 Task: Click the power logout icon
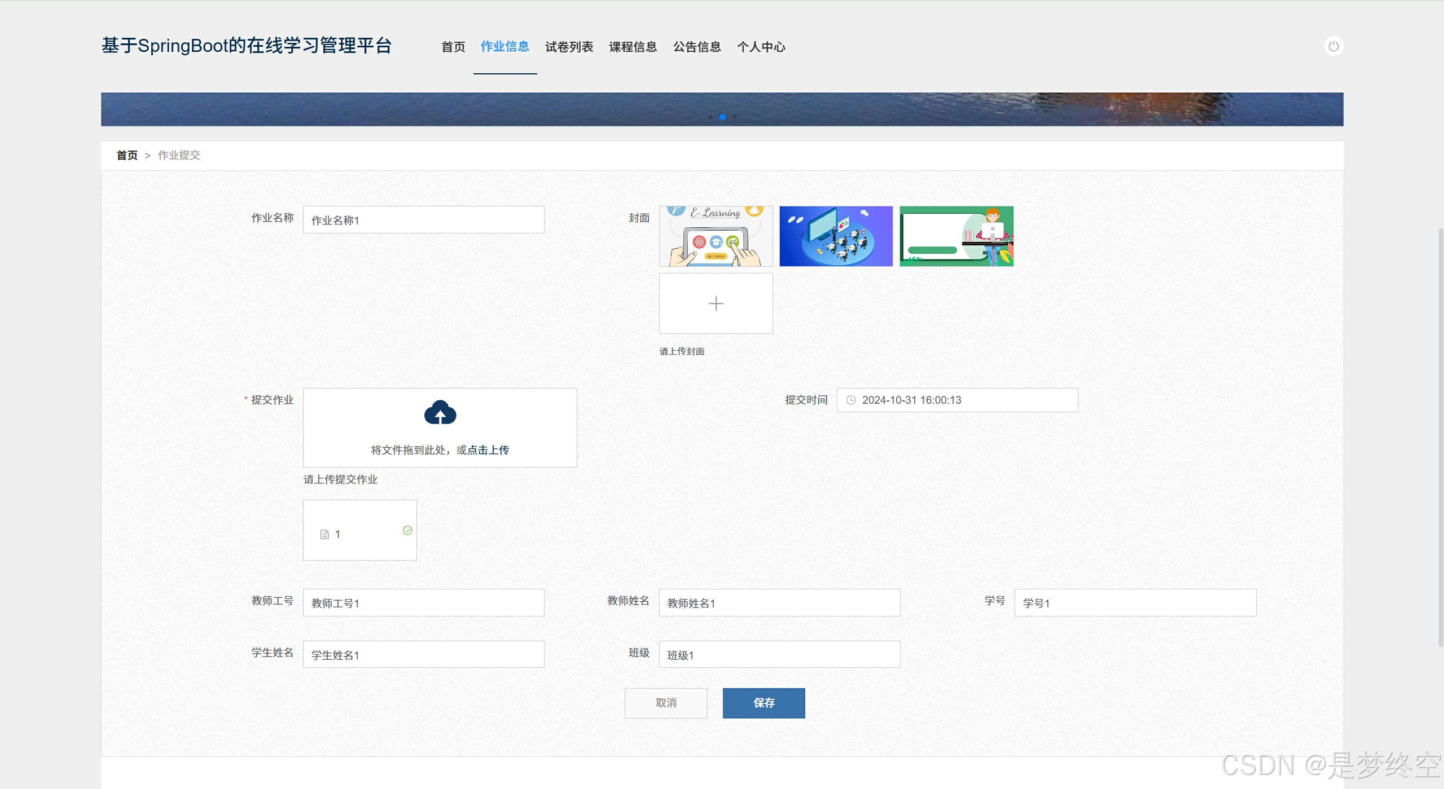[1333, 46]
